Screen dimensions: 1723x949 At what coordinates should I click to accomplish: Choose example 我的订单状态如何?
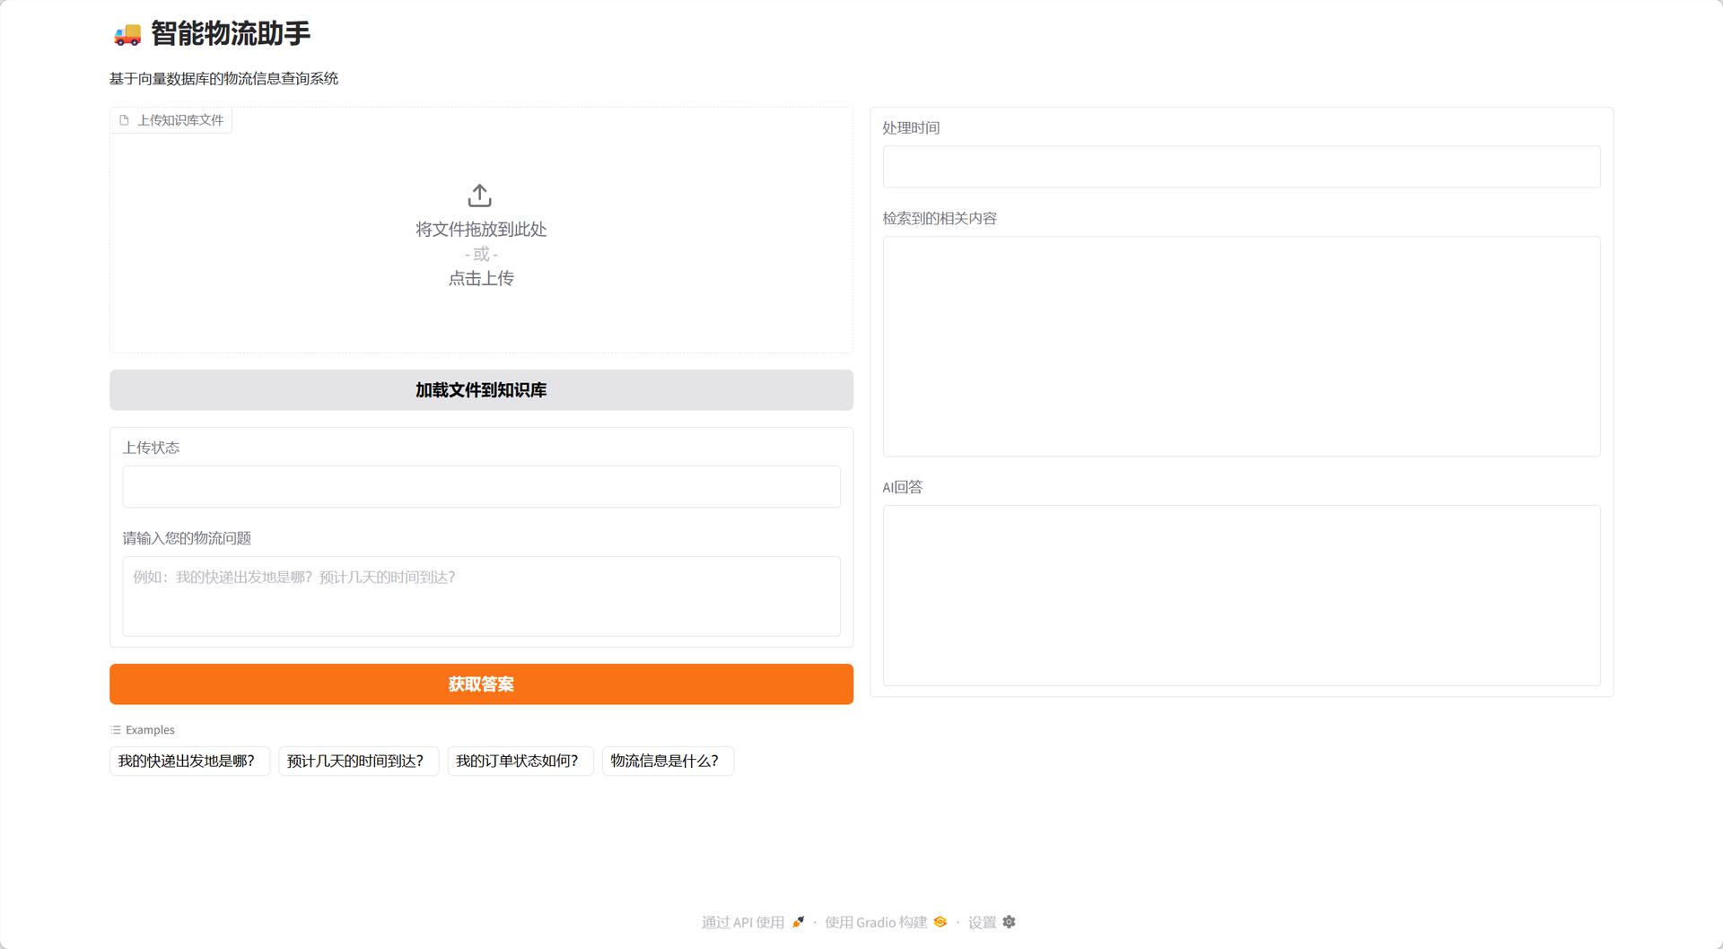coord(520,761)
